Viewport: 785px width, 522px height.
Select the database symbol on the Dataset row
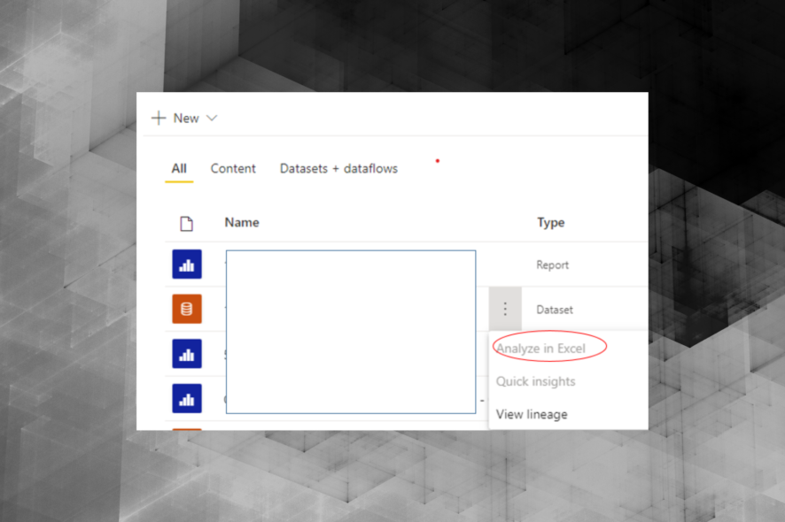coord(187,309)
